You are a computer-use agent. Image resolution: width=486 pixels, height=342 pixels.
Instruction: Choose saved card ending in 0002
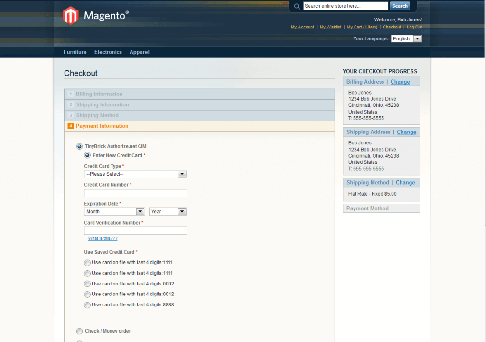click(x=87, y=284)
